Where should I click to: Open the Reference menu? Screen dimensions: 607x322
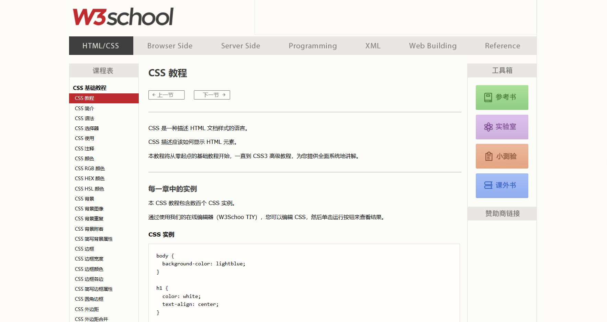pyautogui.click(x=502, y=45)
